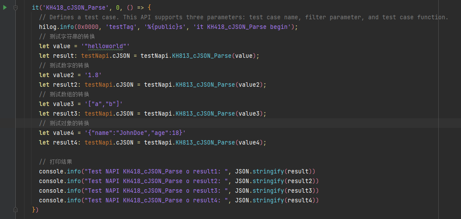Click the comment 打印结果
The height and width of the screenshot is (219, 461).
coord(56,162)
